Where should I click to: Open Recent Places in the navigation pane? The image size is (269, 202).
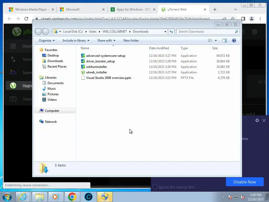(x=57, y=67)
